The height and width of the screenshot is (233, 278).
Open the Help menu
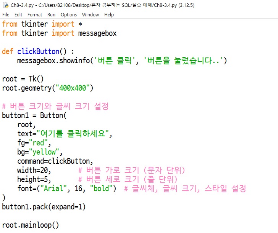[109, 15]
